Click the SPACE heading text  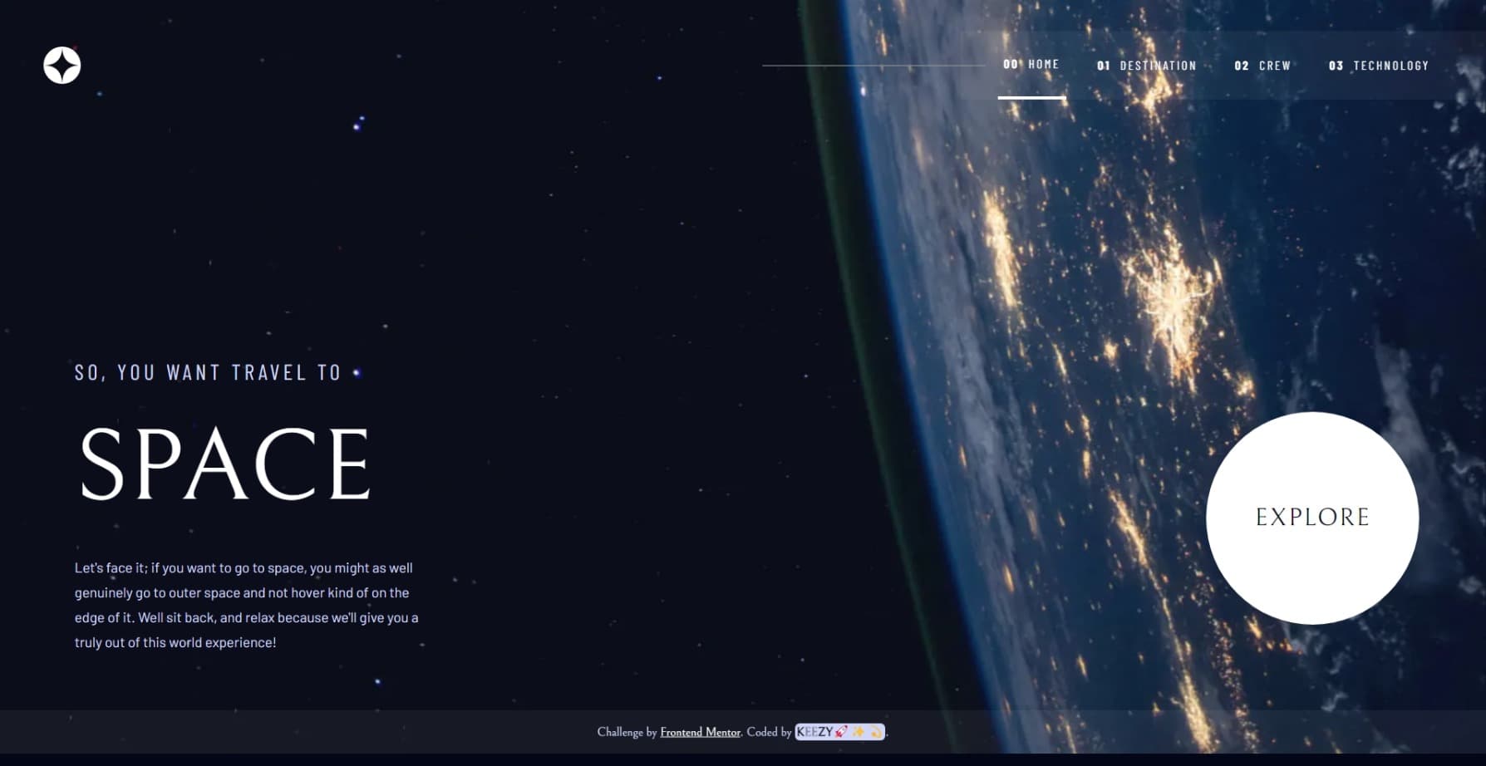pyautogui.click(x=224, y=463)
